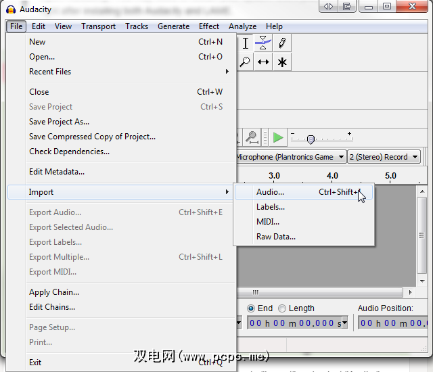Open the Tracks menu
This screenshot has width=433, height=372.
137,26
